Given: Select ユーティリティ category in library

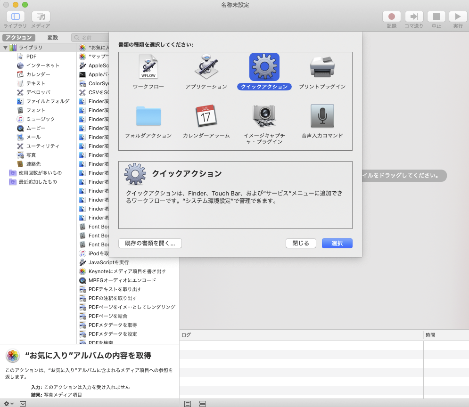Looking at the screenshot, I should [x=42, y=146].
